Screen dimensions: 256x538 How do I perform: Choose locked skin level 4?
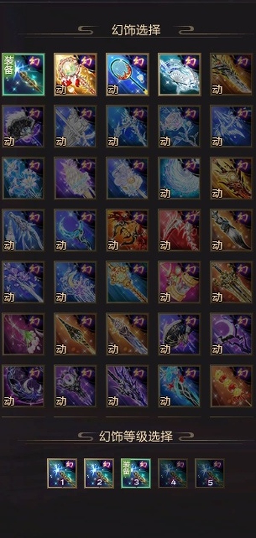[x=173, y=473]
